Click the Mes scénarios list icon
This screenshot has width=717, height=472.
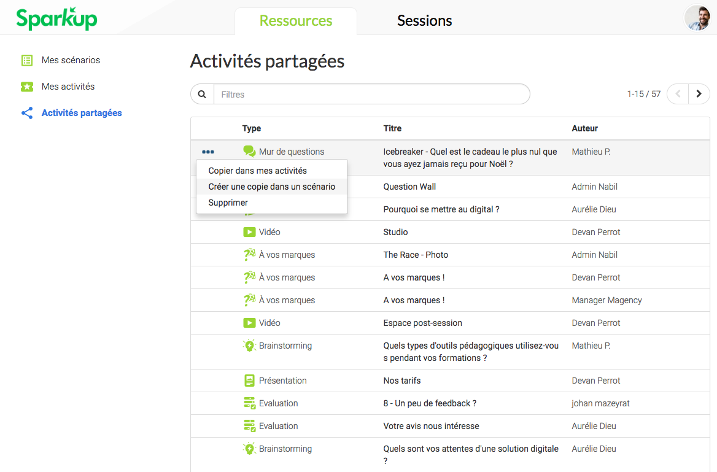(x=27, y=60)
